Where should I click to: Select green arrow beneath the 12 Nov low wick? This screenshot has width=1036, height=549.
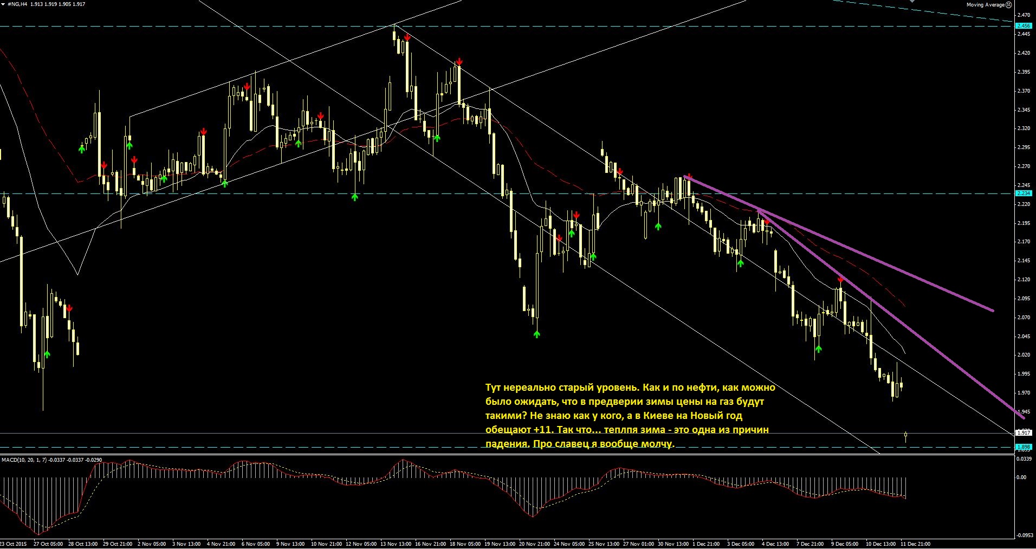(355, 197)
